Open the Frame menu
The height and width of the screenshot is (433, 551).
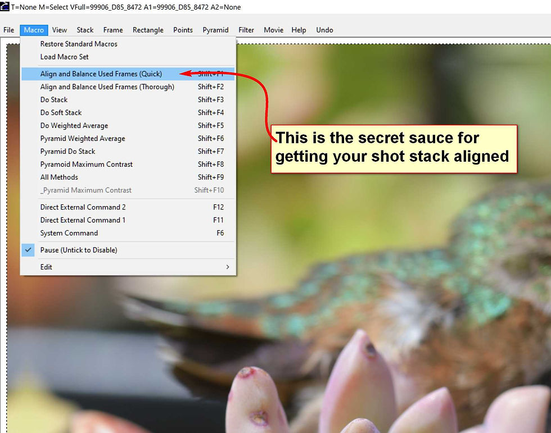[x=113, y=30]
